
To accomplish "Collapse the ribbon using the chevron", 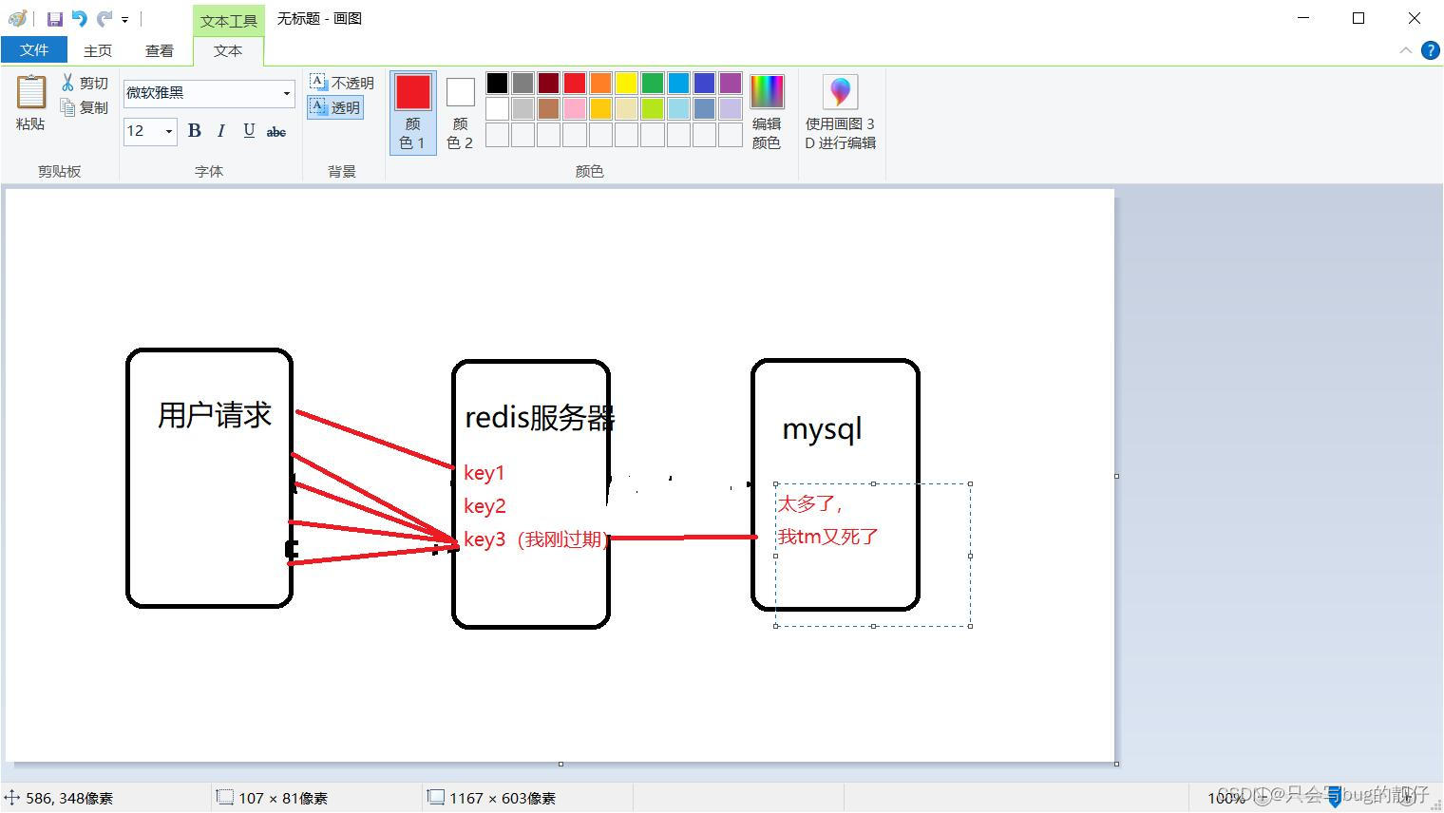I will point(1406,50).
